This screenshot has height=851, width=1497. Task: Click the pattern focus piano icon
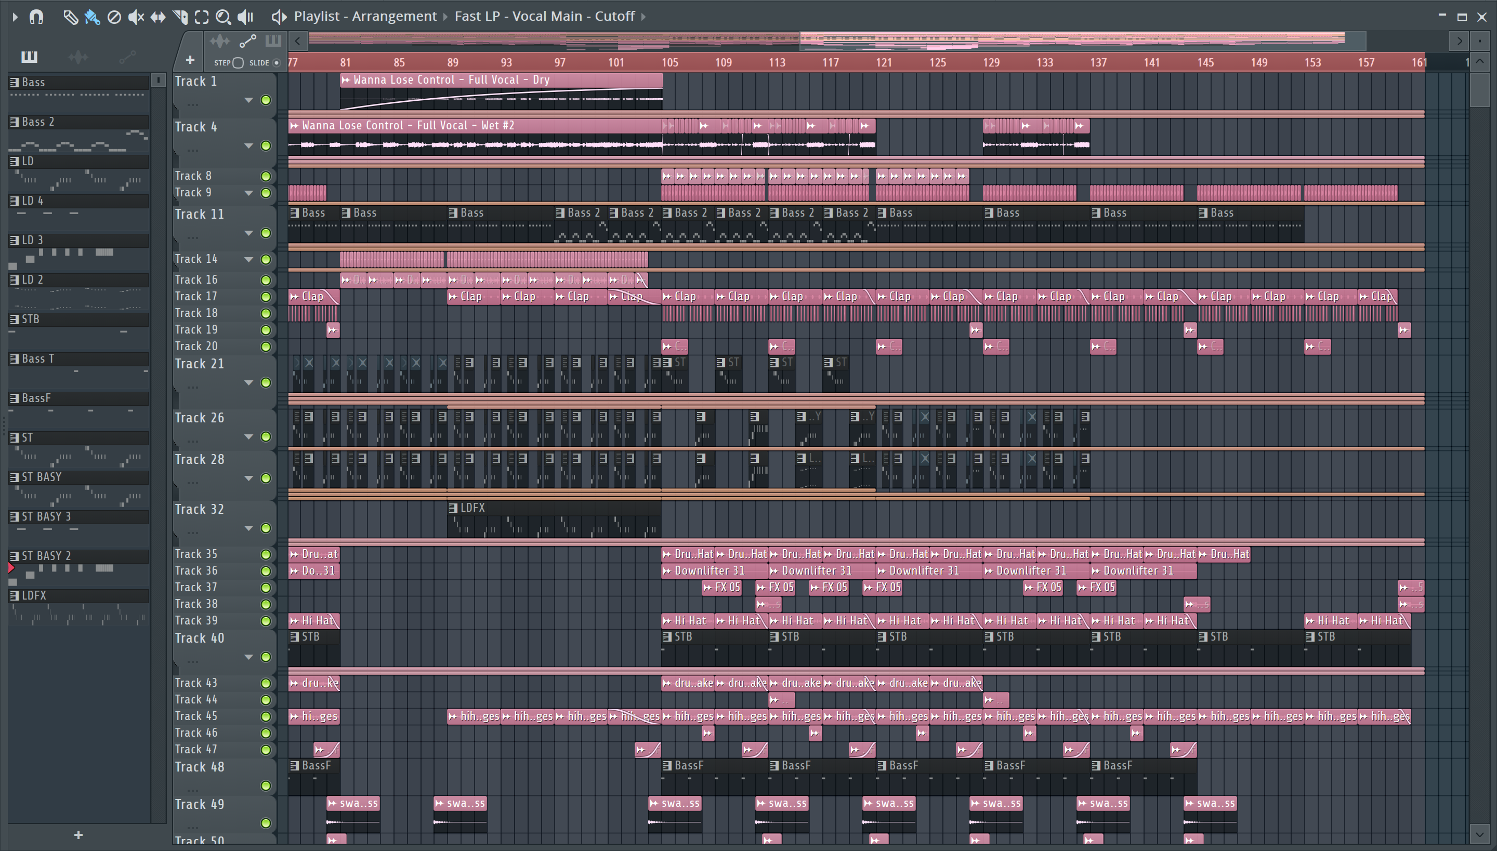(x=273, y=41)
